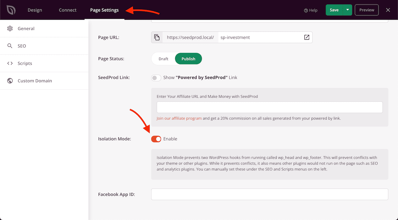Click the Preview button

pos(367,10)
